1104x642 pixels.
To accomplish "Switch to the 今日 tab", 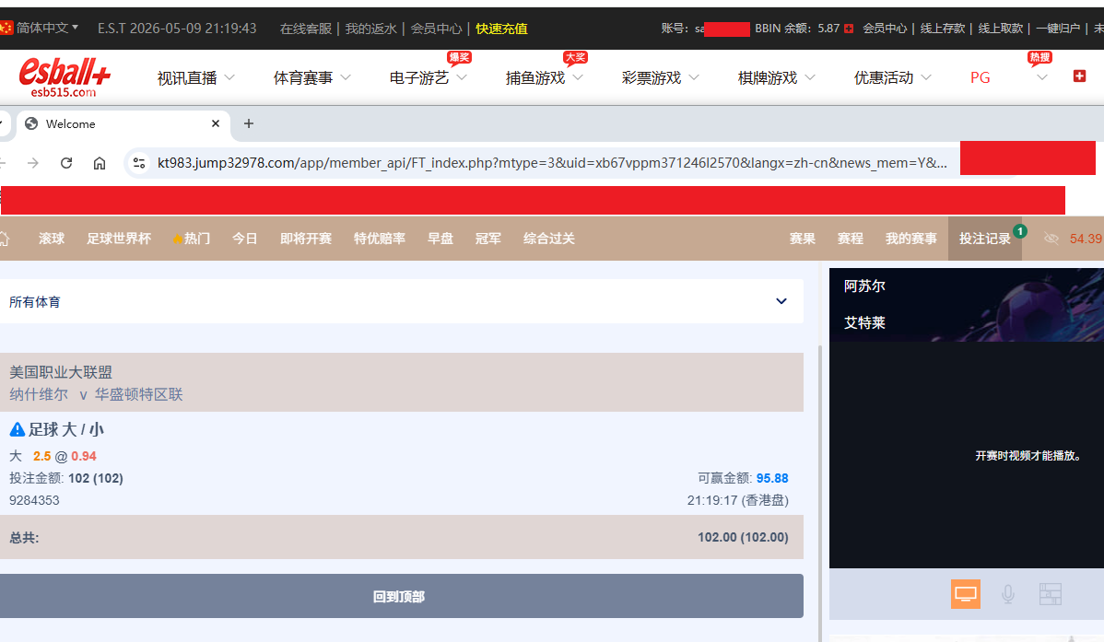I will (245, 239).
